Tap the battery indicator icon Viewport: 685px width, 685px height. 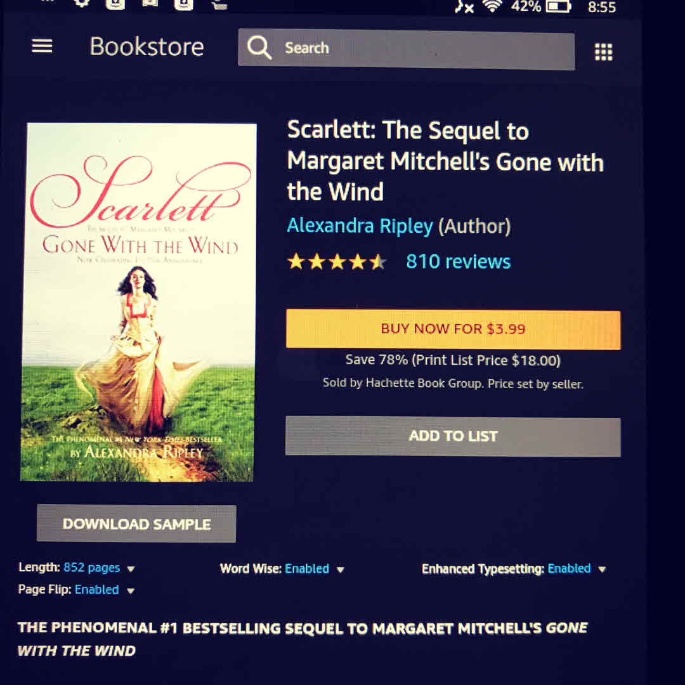point(558,6)
